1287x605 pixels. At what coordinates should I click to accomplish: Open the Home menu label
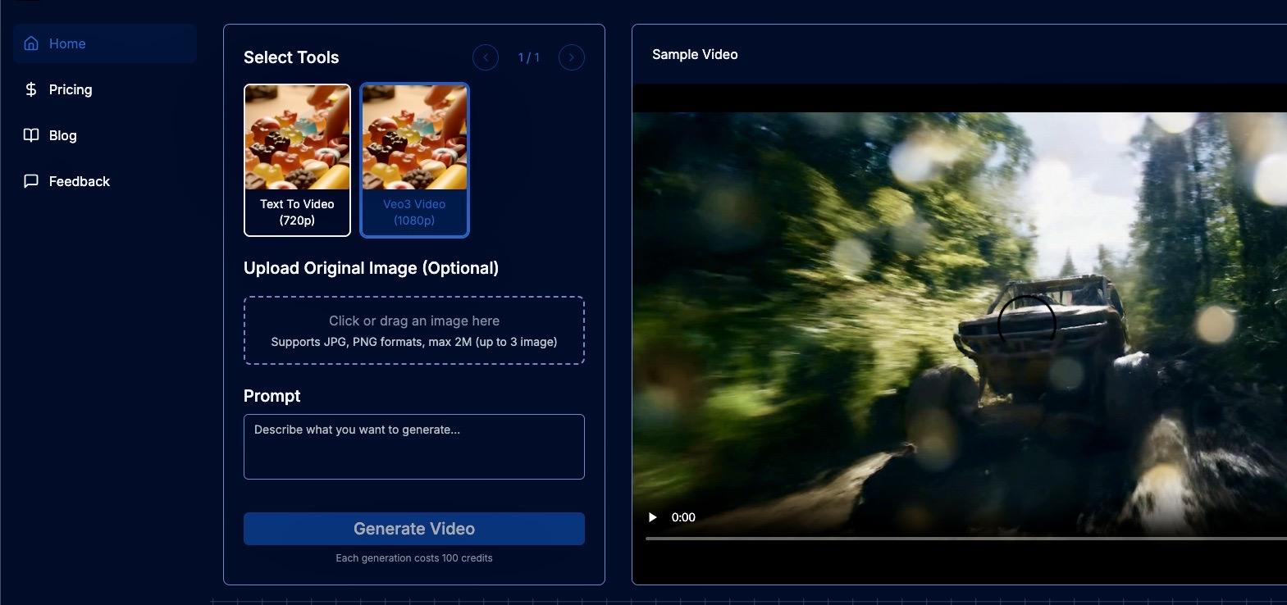coord(67,43)
